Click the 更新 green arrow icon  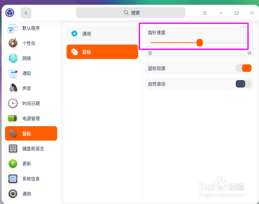13,164
